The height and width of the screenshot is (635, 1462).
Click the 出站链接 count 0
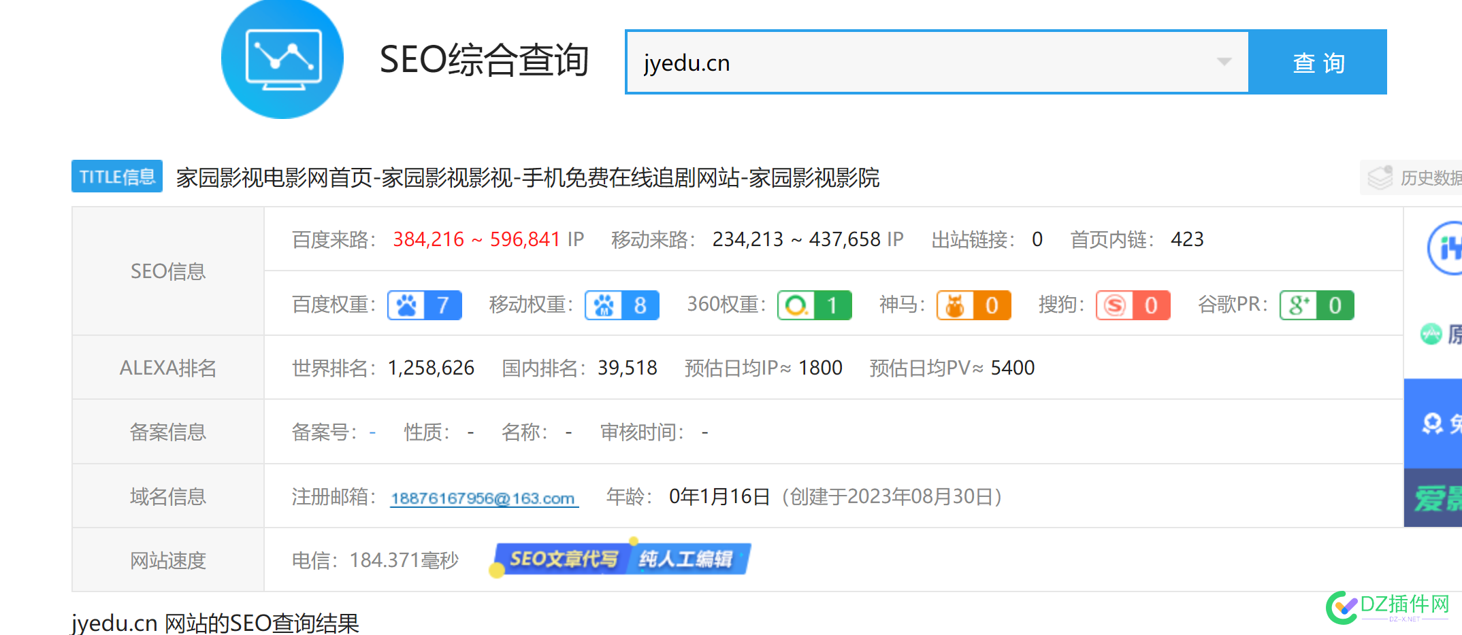1037,239
